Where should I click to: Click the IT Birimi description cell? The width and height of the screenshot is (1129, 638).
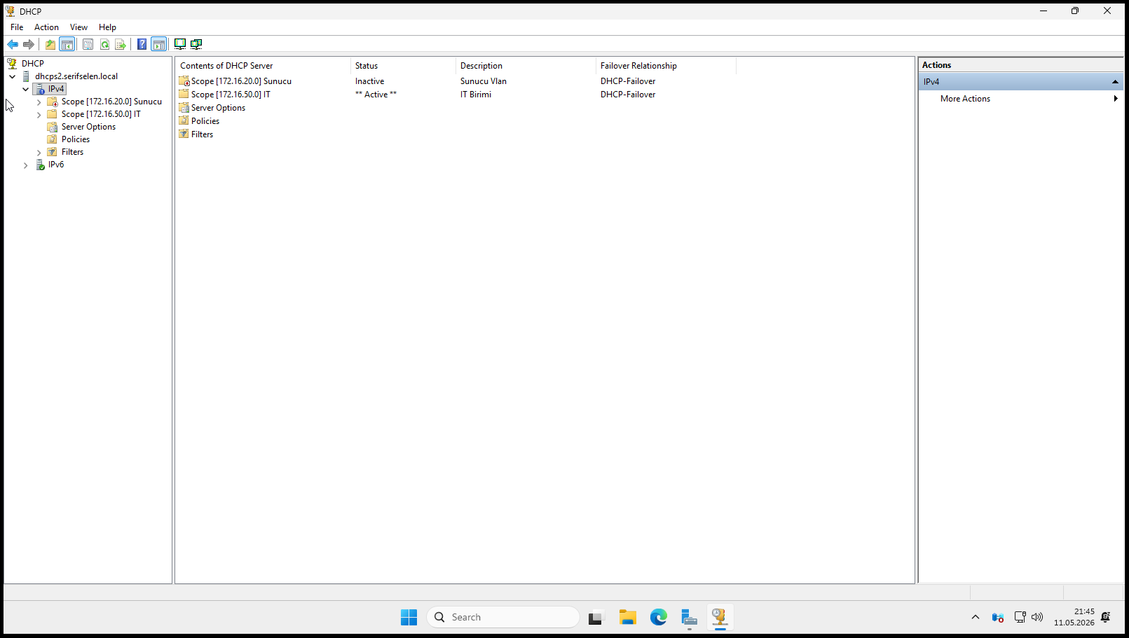point(476,95)
